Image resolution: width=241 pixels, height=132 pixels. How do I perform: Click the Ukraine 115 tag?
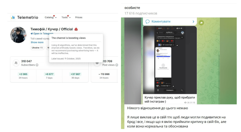coord(37,48)
